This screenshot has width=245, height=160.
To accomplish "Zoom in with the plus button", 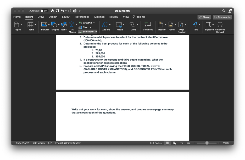I will coord(219,143).
